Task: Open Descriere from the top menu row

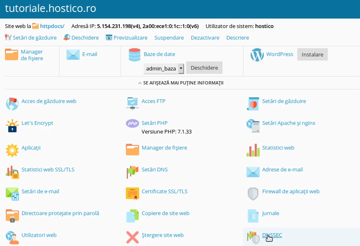Action: coord(237,37)
